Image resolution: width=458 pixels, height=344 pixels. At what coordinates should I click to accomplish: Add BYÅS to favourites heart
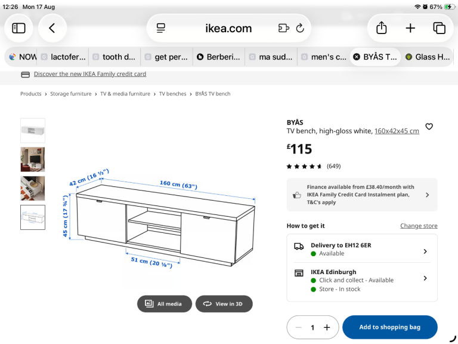[x=429, y=127]
